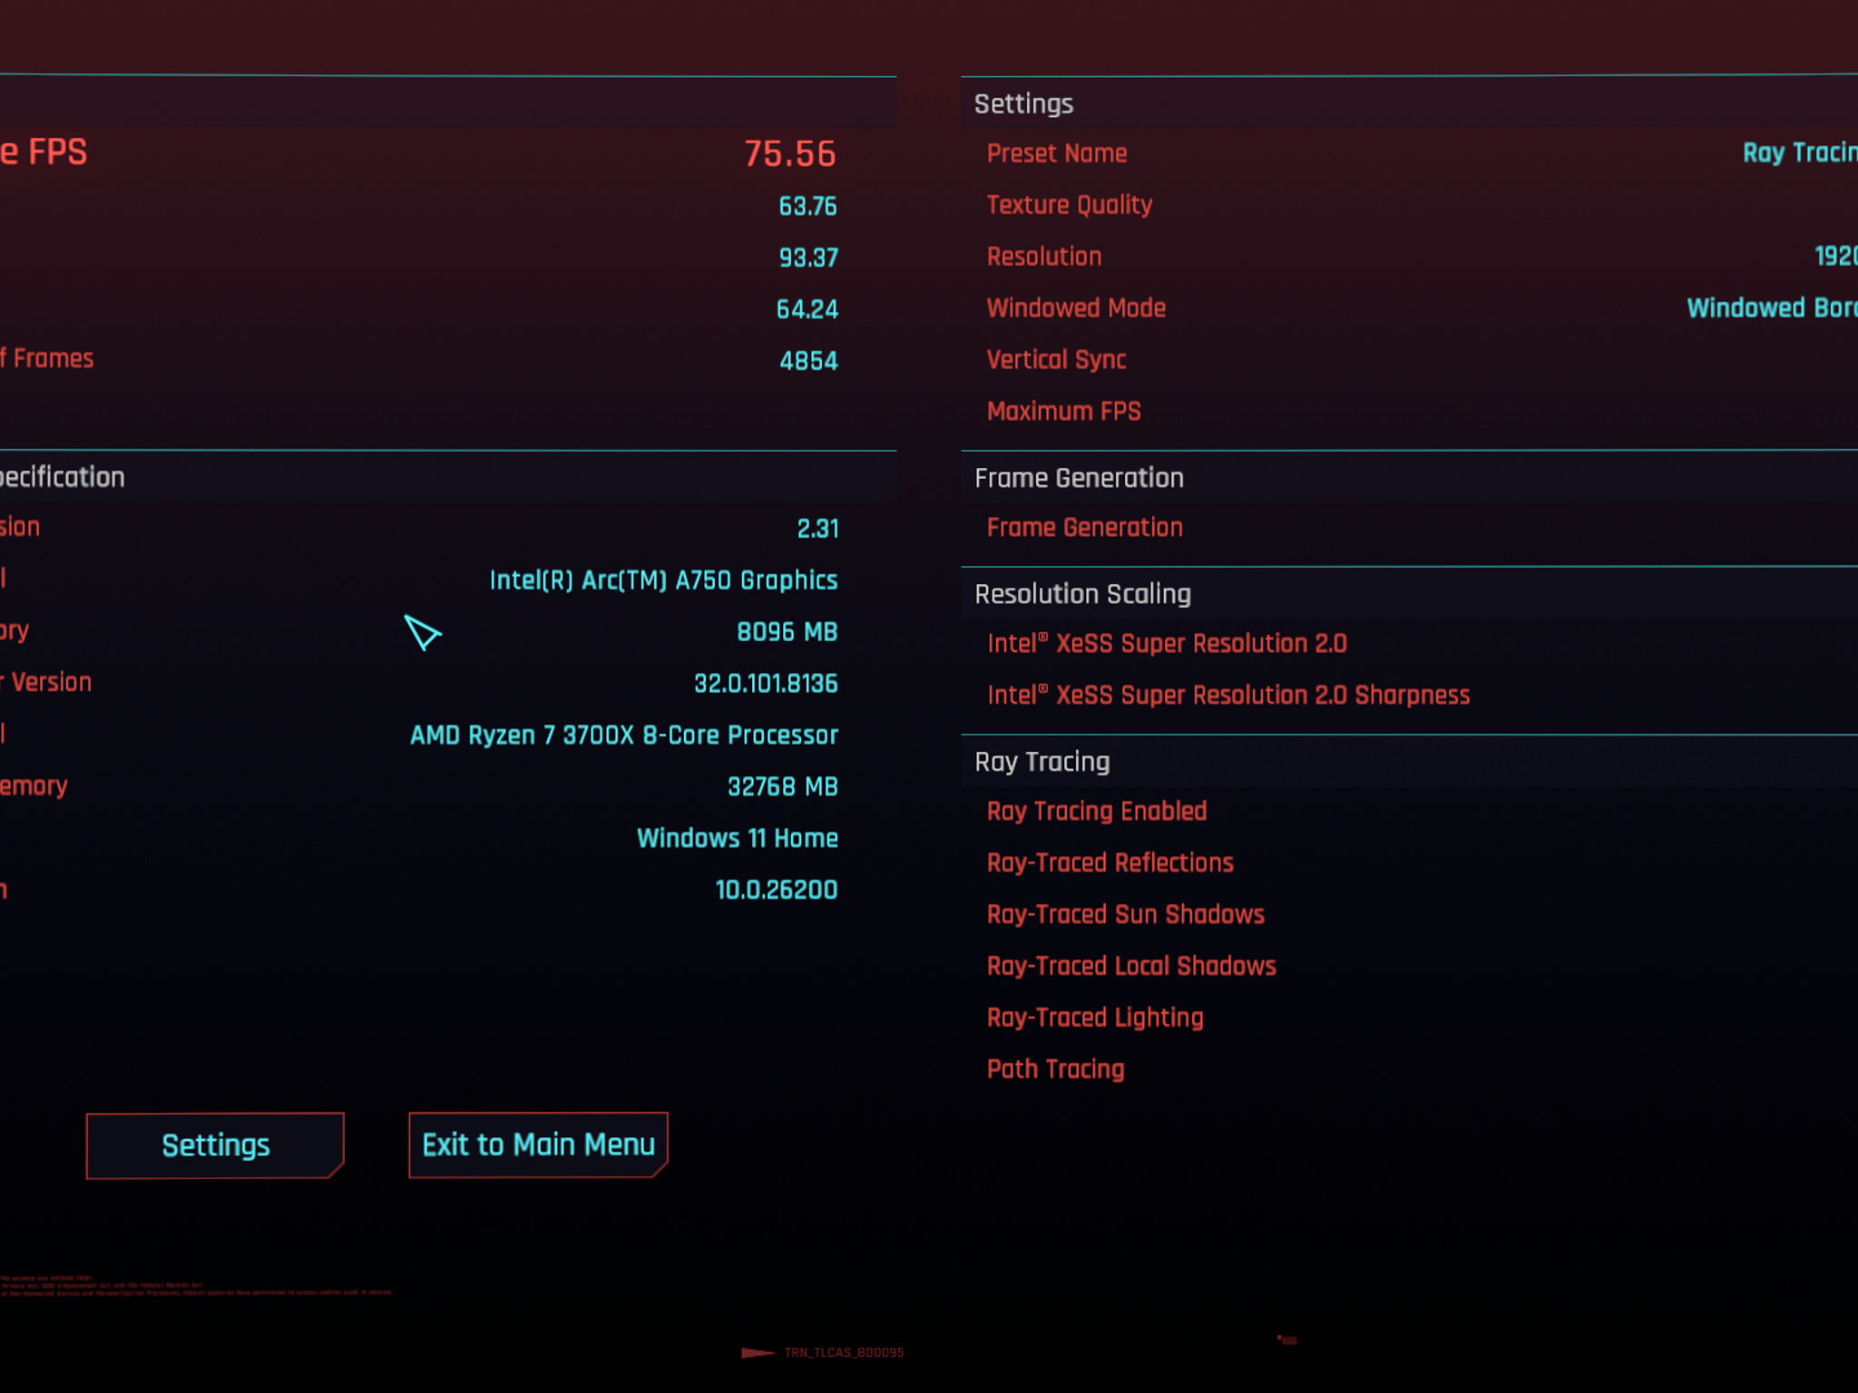Click the 8096 MB memory value
Screen dimensions: 1858x1393
tap(787, 632)
